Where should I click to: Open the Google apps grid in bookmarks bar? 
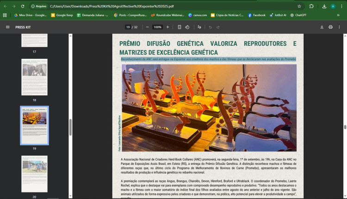[x=5, y=15]
